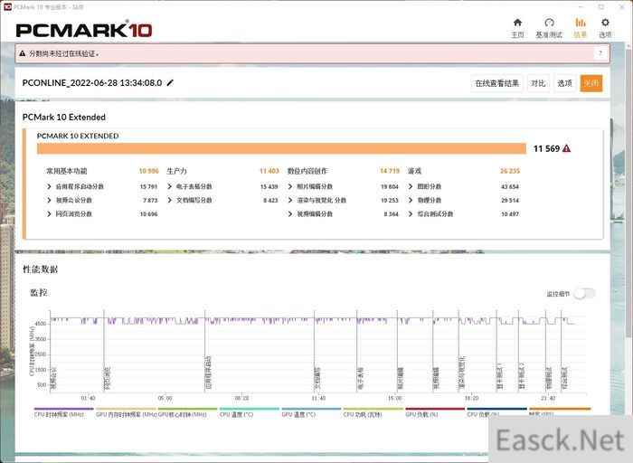Click the 性能数据 section heading

[x=40, y=269]
